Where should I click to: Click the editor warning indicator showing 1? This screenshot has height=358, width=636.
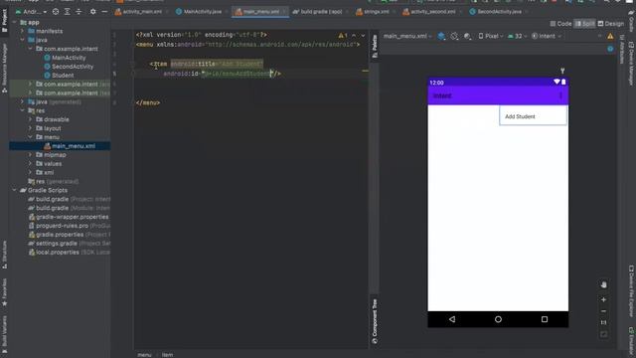tap(343, 36)
